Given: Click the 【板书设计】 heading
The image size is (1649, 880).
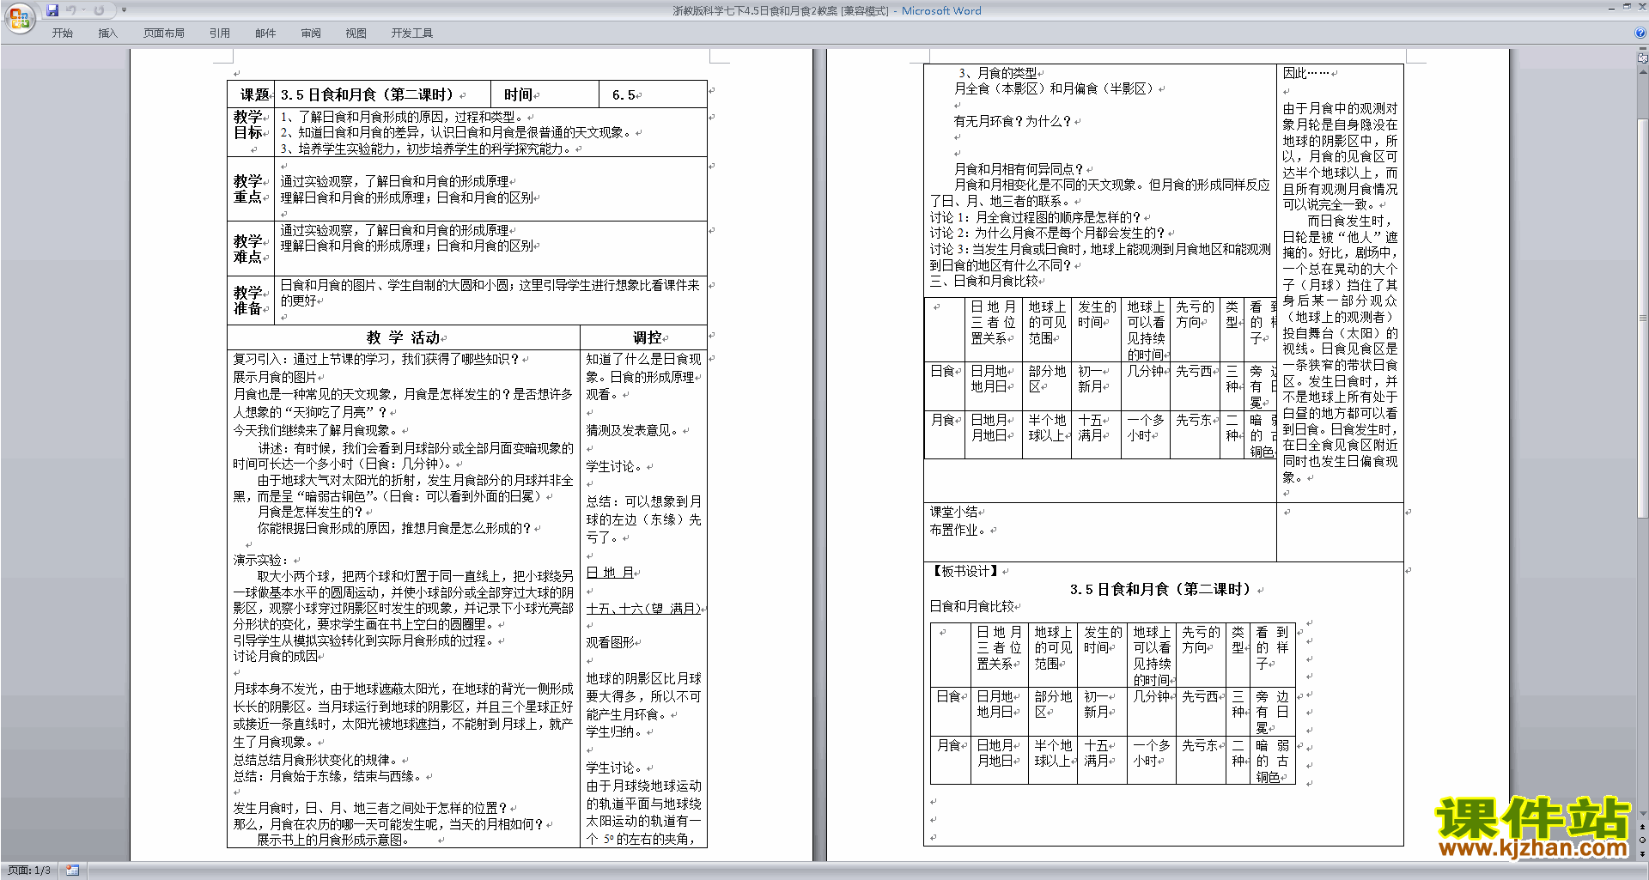Looking at the screenshot, I should [964, 571].
